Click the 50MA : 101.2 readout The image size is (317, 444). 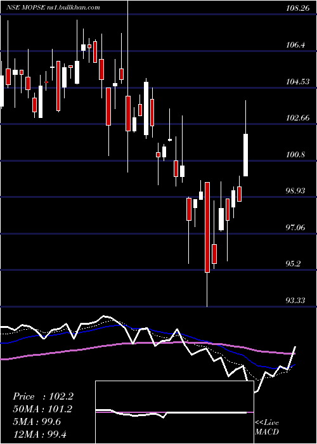(x=42, y=409)
